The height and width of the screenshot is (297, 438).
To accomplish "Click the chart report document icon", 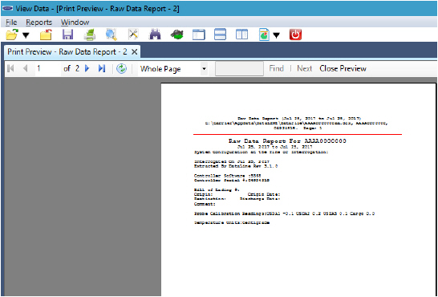I will [x=264, y=35].
